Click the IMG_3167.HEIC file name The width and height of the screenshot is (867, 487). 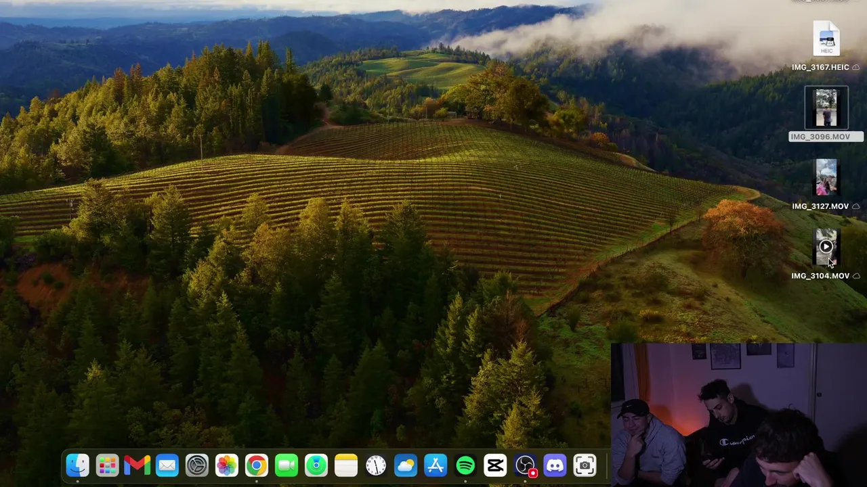tap(820, 67)
